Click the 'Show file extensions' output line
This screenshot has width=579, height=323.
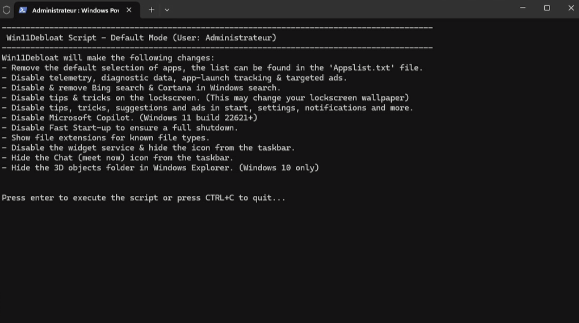pyautogui.click(x=106, y=138)
